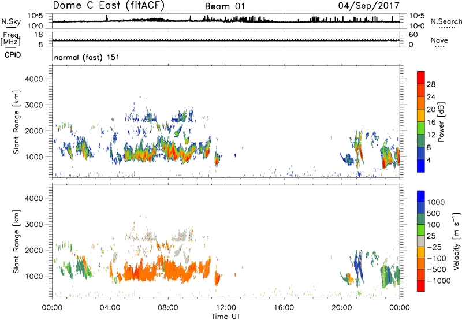The image size is (462, 320).
Task: Select the 'Freq. [MHz]' axis label
Action: (x=10, y=39)
